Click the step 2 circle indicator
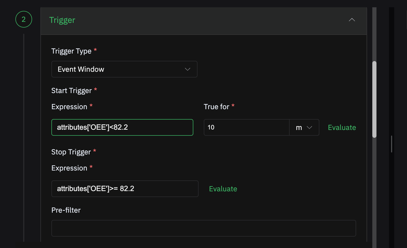 (x=24, y=19)
